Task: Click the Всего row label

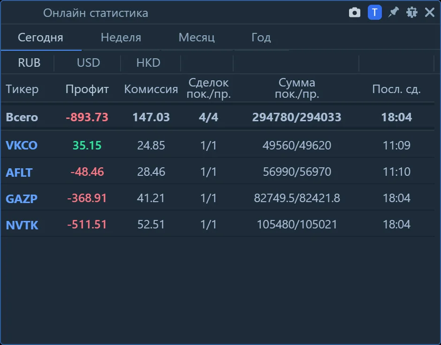Action: tap(22, 117)
